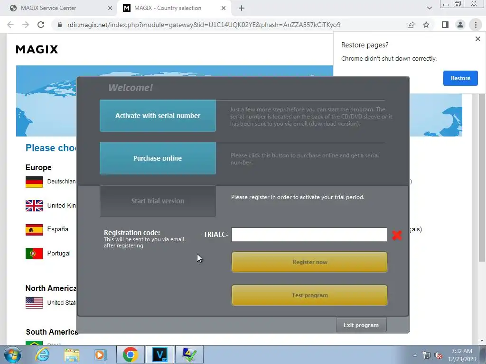Image resolution: width=486 pixels, height=364 pixels.
Task: Click the site lock icon
Action: point(59,25)
